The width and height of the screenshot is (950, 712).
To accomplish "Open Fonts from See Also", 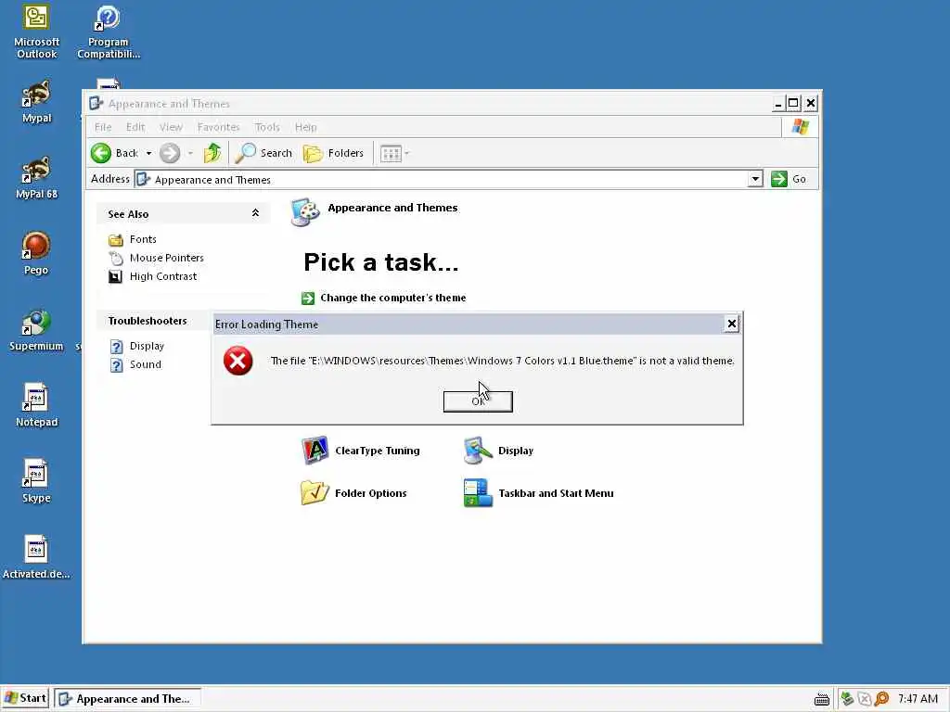I will pos(142,240).
